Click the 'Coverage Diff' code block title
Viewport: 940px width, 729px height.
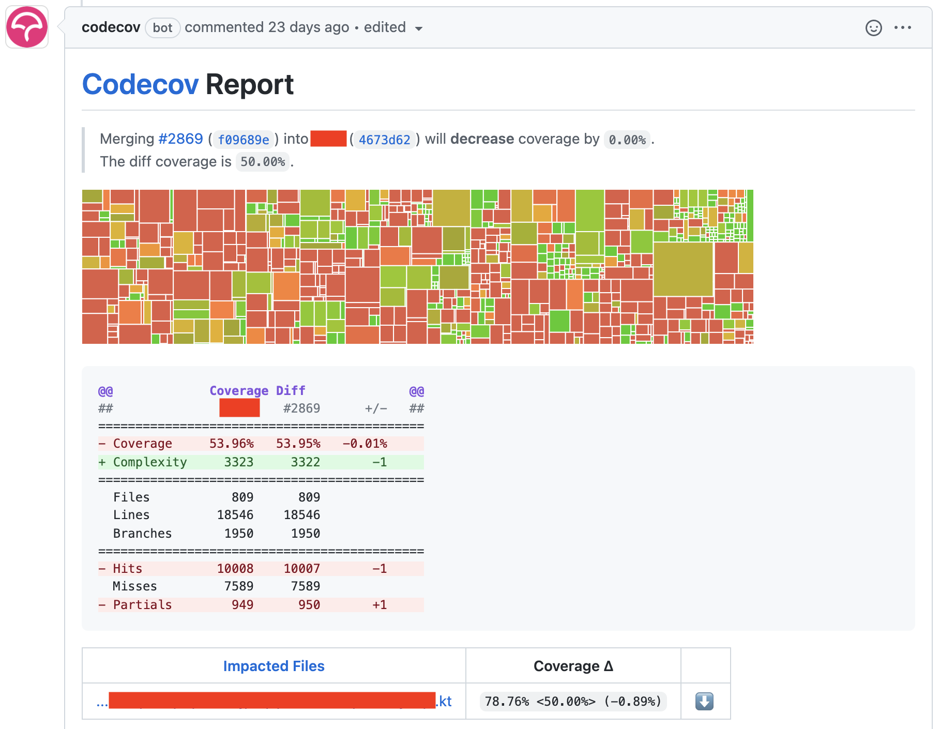pyautogui.click(x=257, y=390)
